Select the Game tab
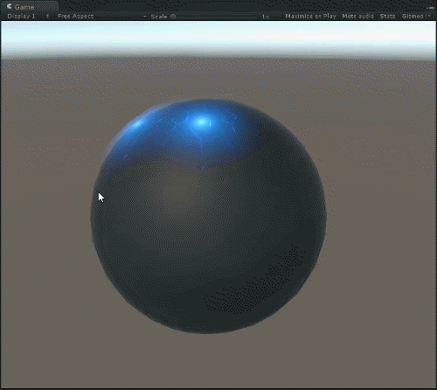Viewport: 437px width, 390px height. (29, 6)
